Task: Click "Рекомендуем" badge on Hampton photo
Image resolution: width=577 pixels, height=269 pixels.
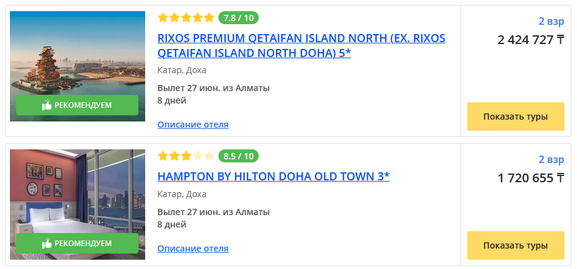Action: pyautogui.click(x=78, y=244)
